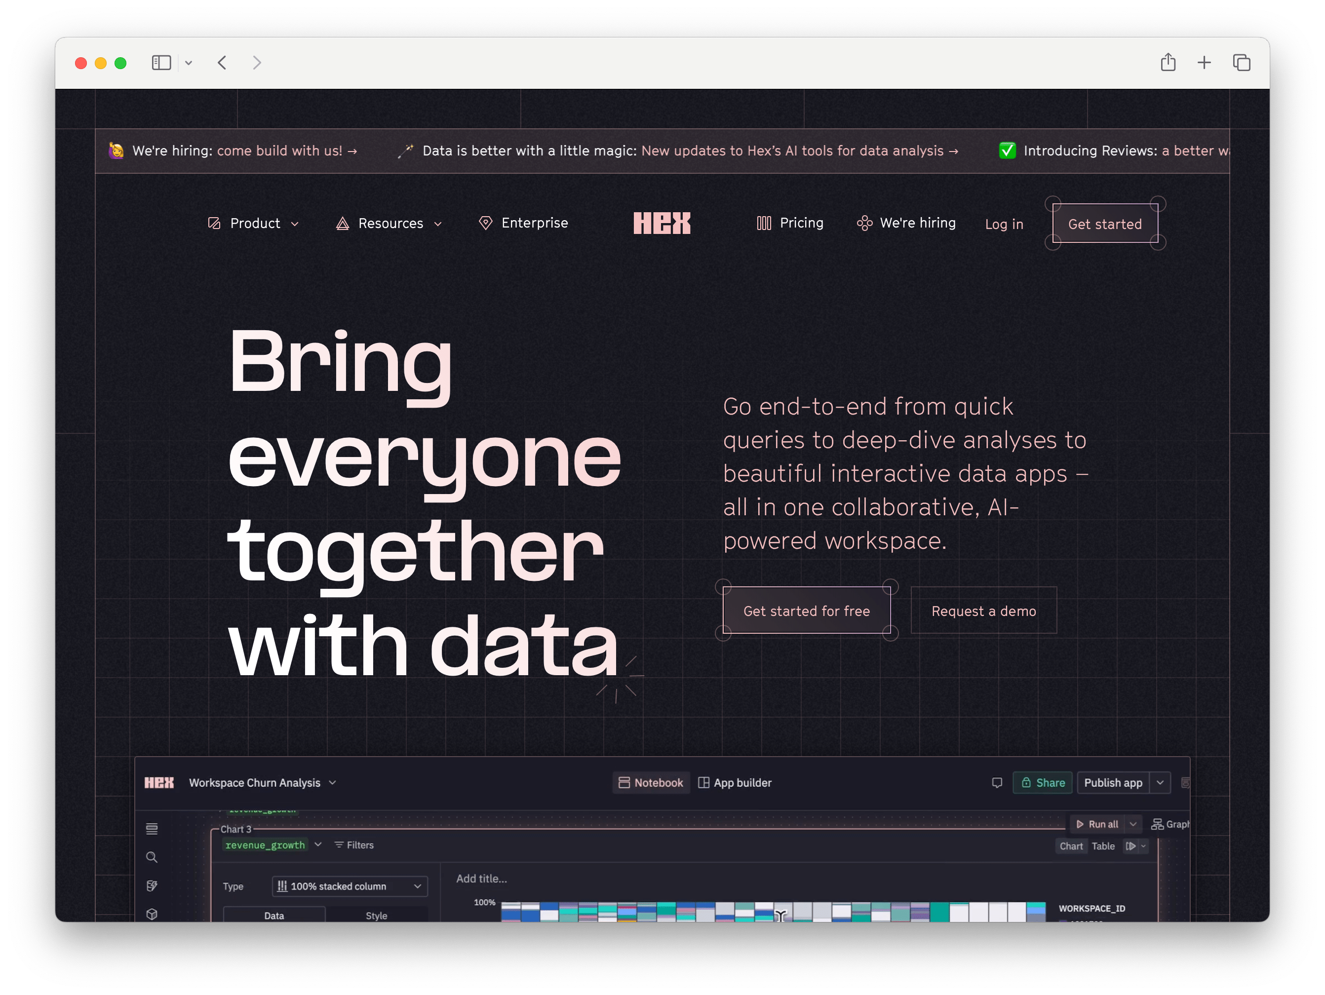Open the Safari share icon
1325x995 pixels.
[1168, 62]
